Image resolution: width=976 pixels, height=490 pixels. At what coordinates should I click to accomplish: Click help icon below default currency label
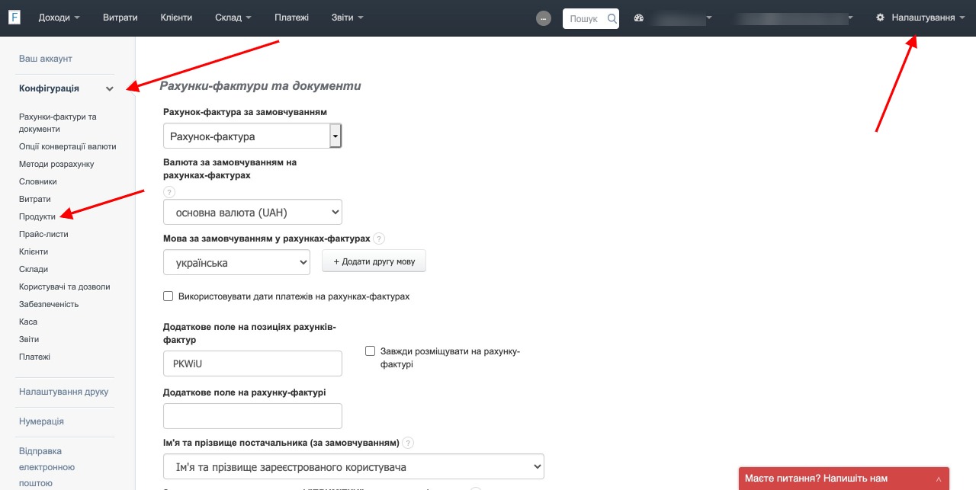point(169,192)
